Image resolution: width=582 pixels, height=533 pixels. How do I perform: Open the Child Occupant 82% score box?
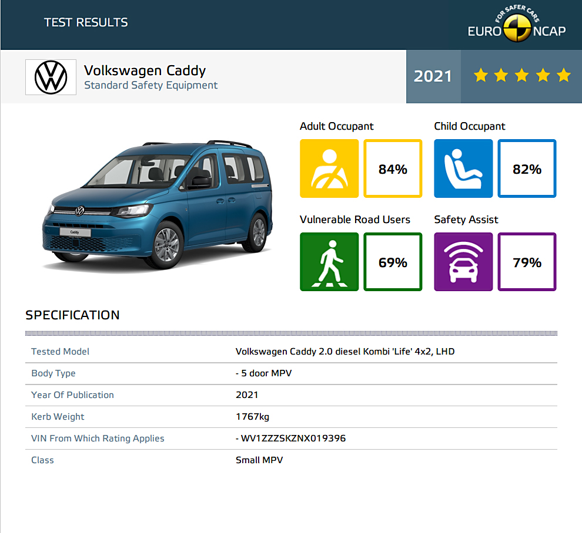point(527,168)
